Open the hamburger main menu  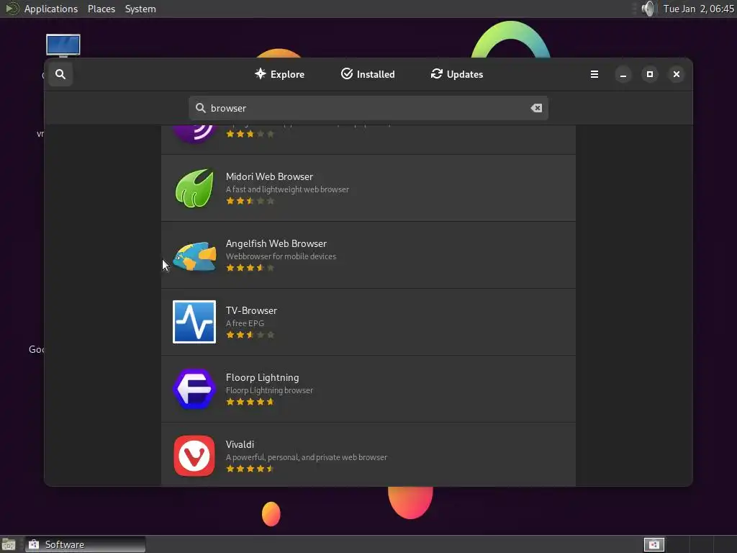[x=594, y=74]
